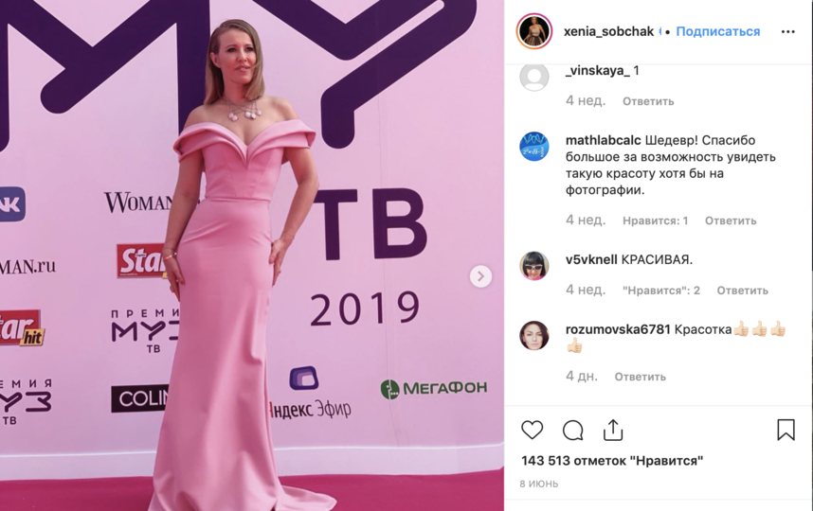Go to next photo with the carousel arrow
813x511 pixels.
[480, 276]
